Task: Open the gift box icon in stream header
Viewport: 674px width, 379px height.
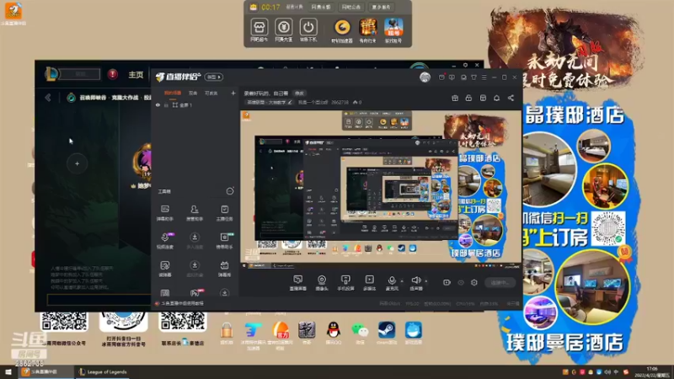Action: 455,98
